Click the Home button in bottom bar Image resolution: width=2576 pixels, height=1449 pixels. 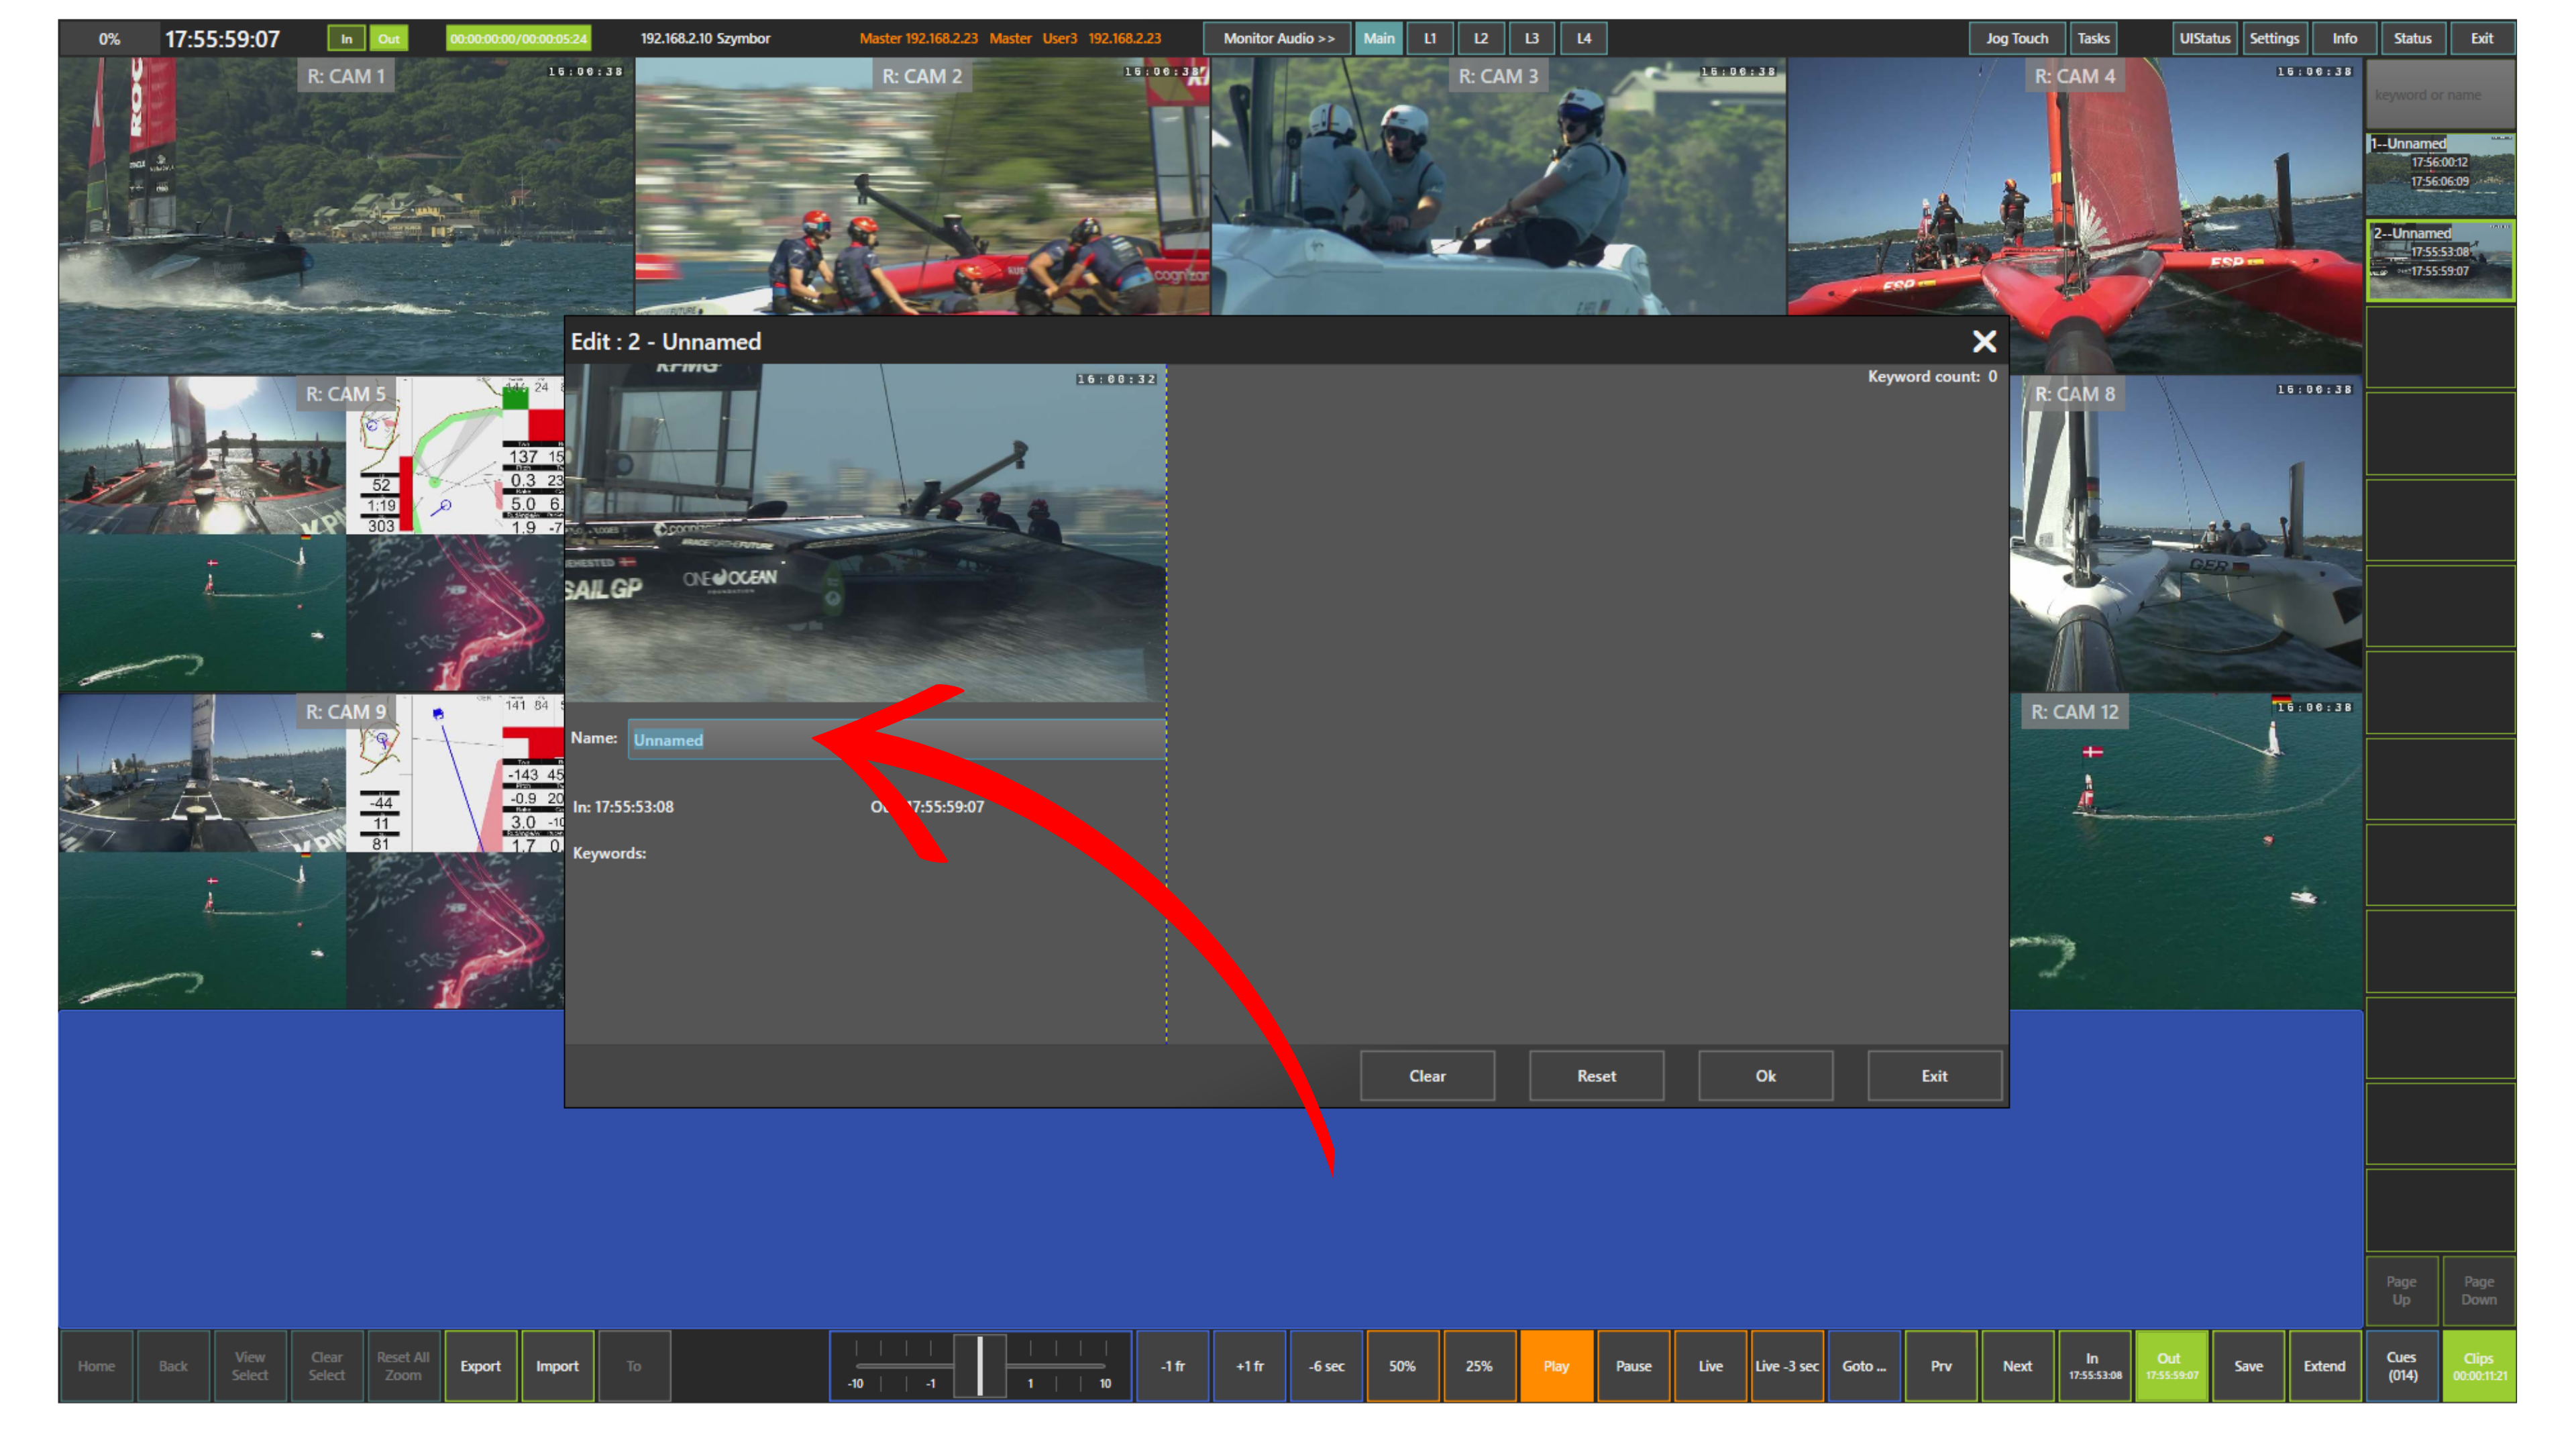pos(96,1366)
